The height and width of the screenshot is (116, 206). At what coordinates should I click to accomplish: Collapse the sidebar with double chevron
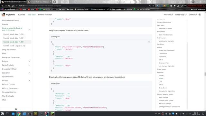tap(16, 109)
